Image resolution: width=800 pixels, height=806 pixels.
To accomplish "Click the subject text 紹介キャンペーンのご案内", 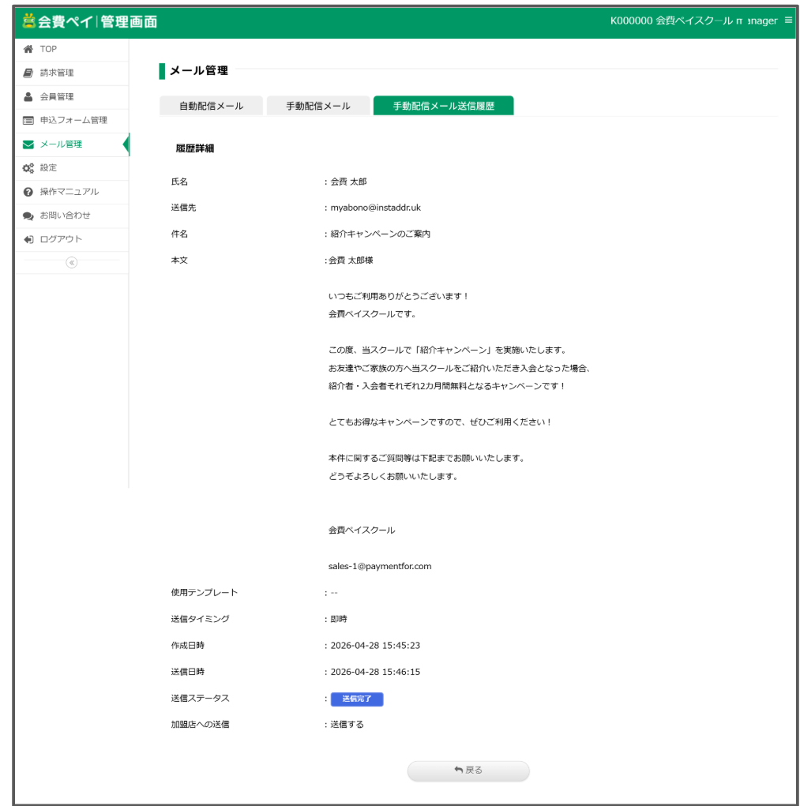I will pos(381,234).
